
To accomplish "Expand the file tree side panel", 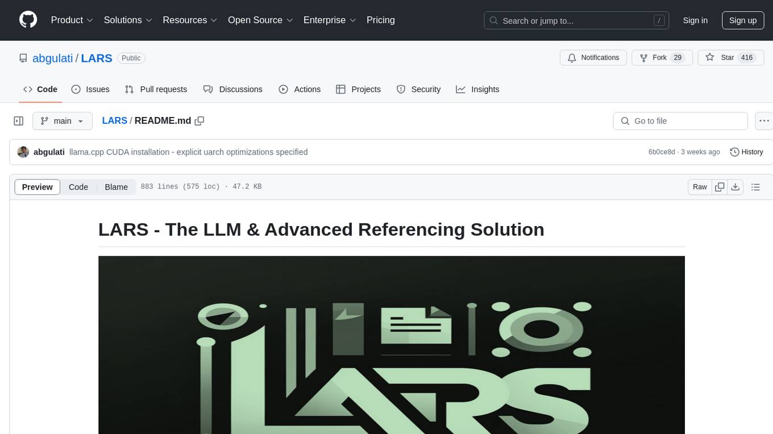I will (x=18, y=121).
